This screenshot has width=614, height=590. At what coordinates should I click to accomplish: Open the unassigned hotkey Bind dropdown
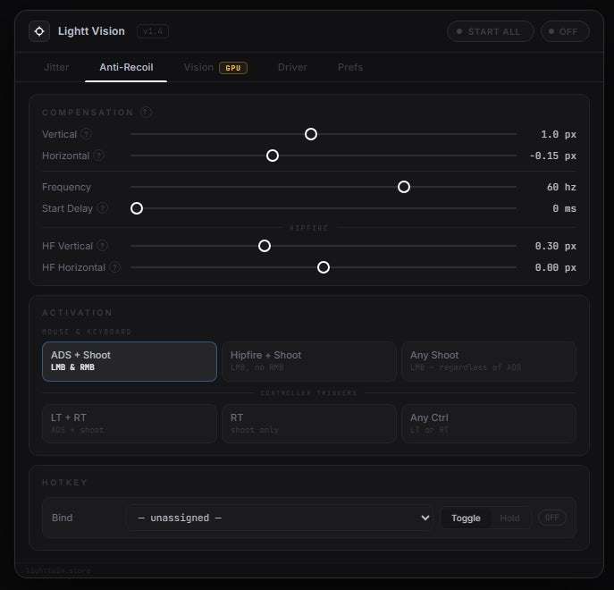coord(280,518)
